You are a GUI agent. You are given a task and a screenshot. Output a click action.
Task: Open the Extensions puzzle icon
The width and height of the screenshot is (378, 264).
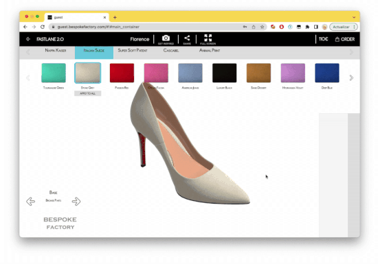307,27
